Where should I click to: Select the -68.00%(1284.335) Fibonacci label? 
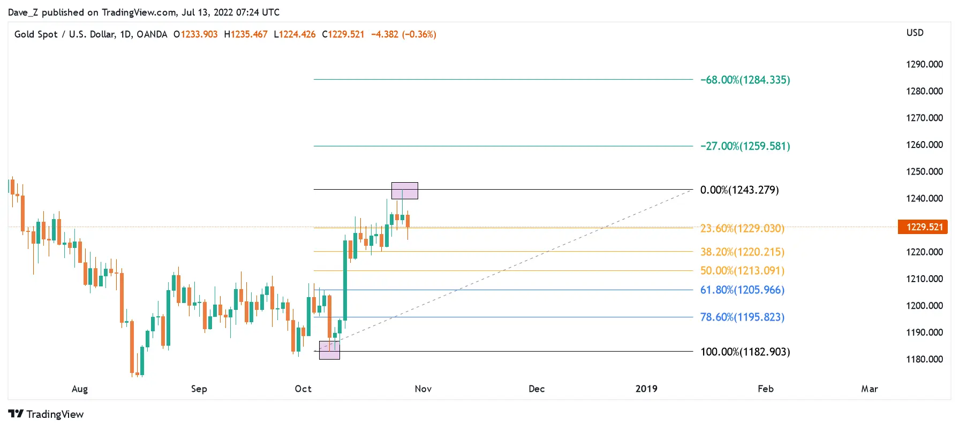(x=745, y=80)
